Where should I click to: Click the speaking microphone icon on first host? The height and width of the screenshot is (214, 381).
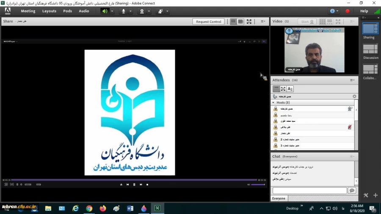[x=350, y=109]
